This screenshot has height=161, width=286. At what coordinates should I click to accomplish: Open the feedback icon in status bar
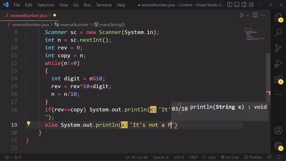click(x=269, y=157)
